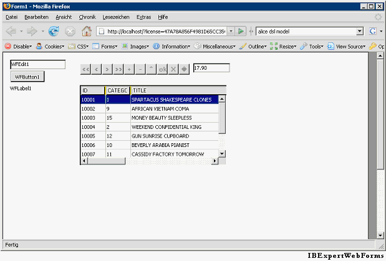Click the Firefox Reload page icon
The width and height of the screenshot is (386, 261).
54,31
